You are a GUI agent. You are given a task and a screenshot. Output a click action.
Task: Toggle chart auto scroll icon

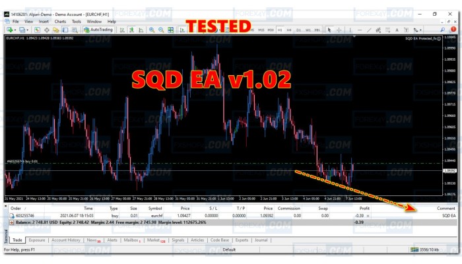pyautogui.click(x=181, y=30)
